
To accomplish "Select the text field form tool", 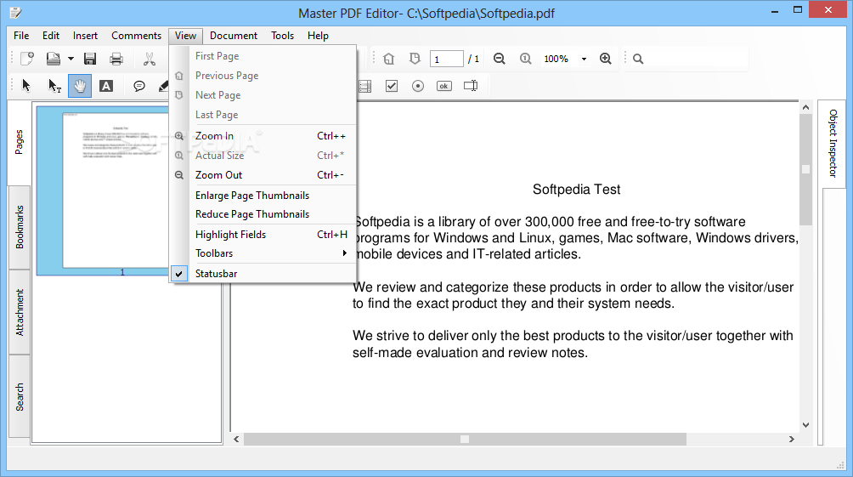I will (x=471, y=86).
